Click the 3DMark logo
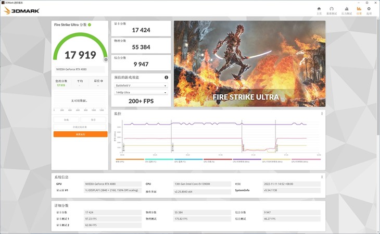Image resolution: width=380 pixels, height=234 pixels. click(22, 10)
